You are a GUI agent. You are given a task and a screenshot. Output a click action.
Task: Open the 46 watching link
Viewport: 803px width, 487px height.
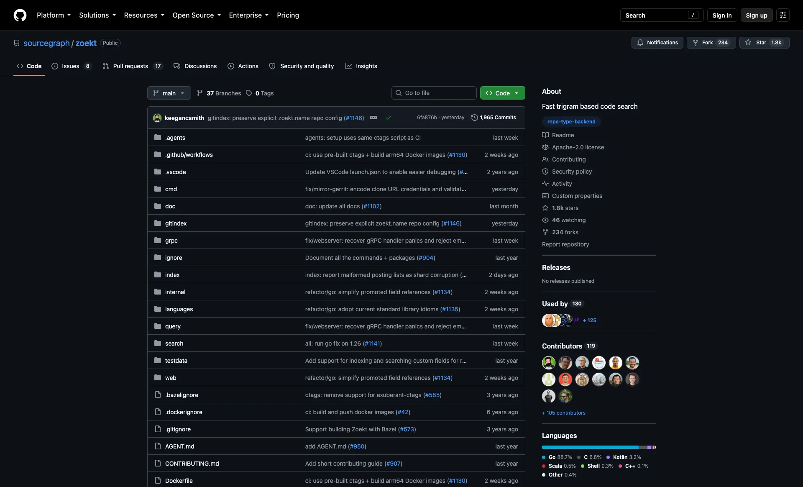tap(564, 220)
